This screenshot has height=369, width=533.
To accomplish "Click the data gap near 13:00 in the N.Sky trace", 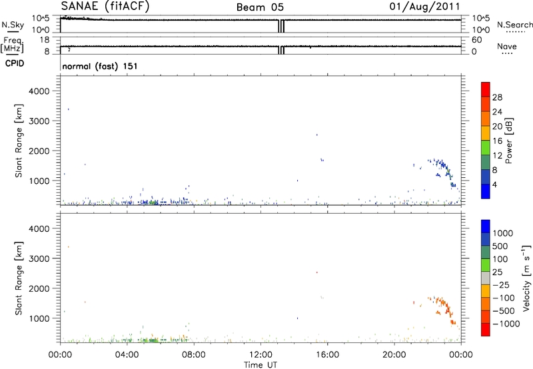I will click(x=281, y=26).
